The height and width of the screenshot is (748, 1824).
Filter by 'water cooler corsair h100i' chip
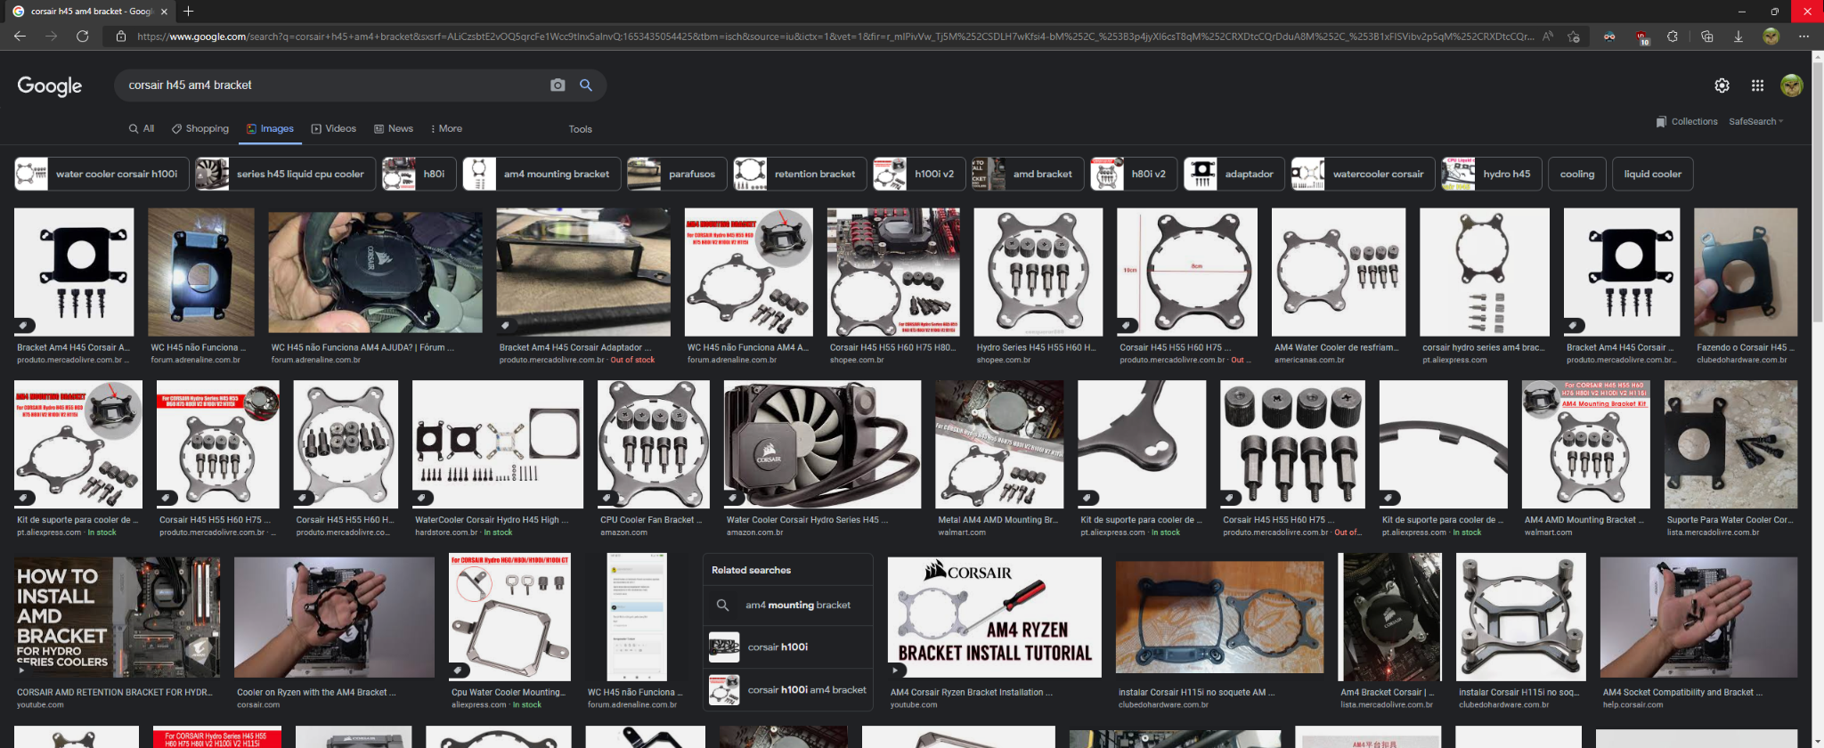102,175
